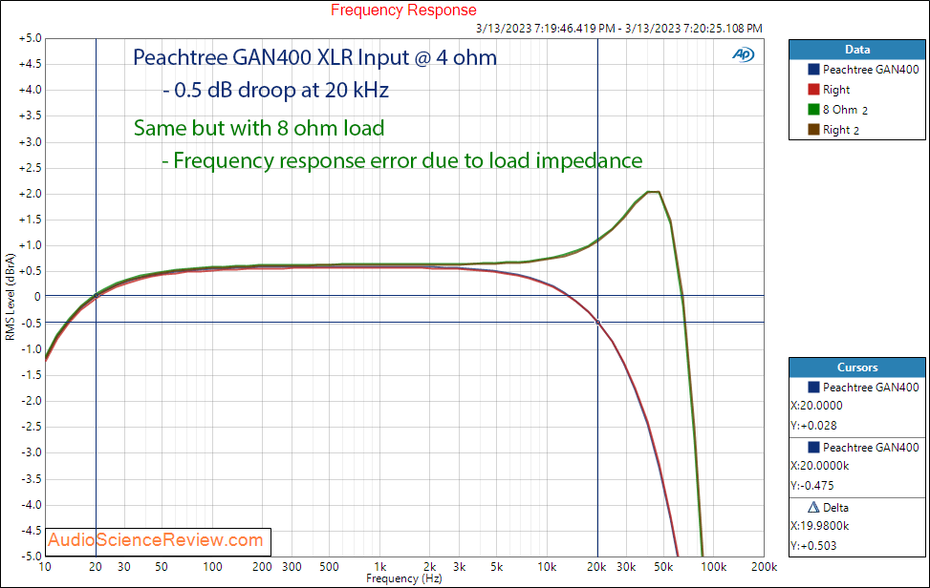Click the '+5.0' tick label on the level axis
This screenshot has height=588, width=930.
(x=31, y=38)
